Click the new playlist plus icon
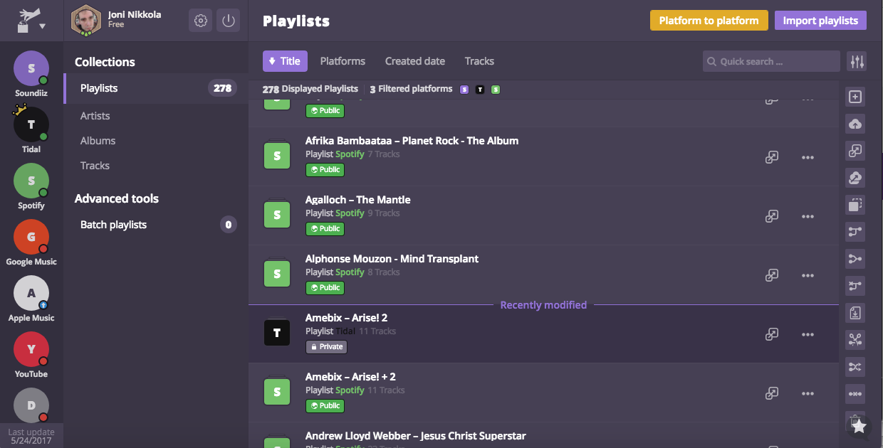 click(x=855, y=97)
